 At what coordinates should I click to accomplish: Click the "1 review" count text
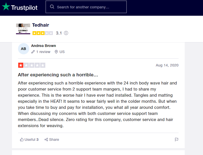(43, 52)
